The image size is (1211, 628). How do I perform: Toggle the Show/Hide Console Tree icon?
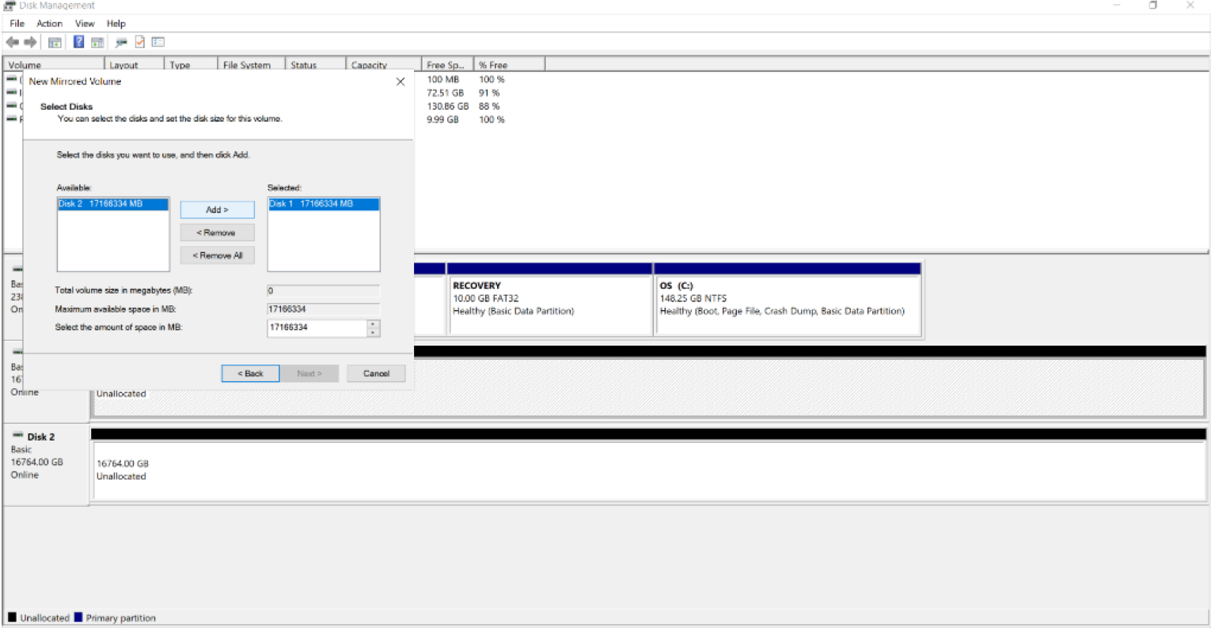click(55, 43)
